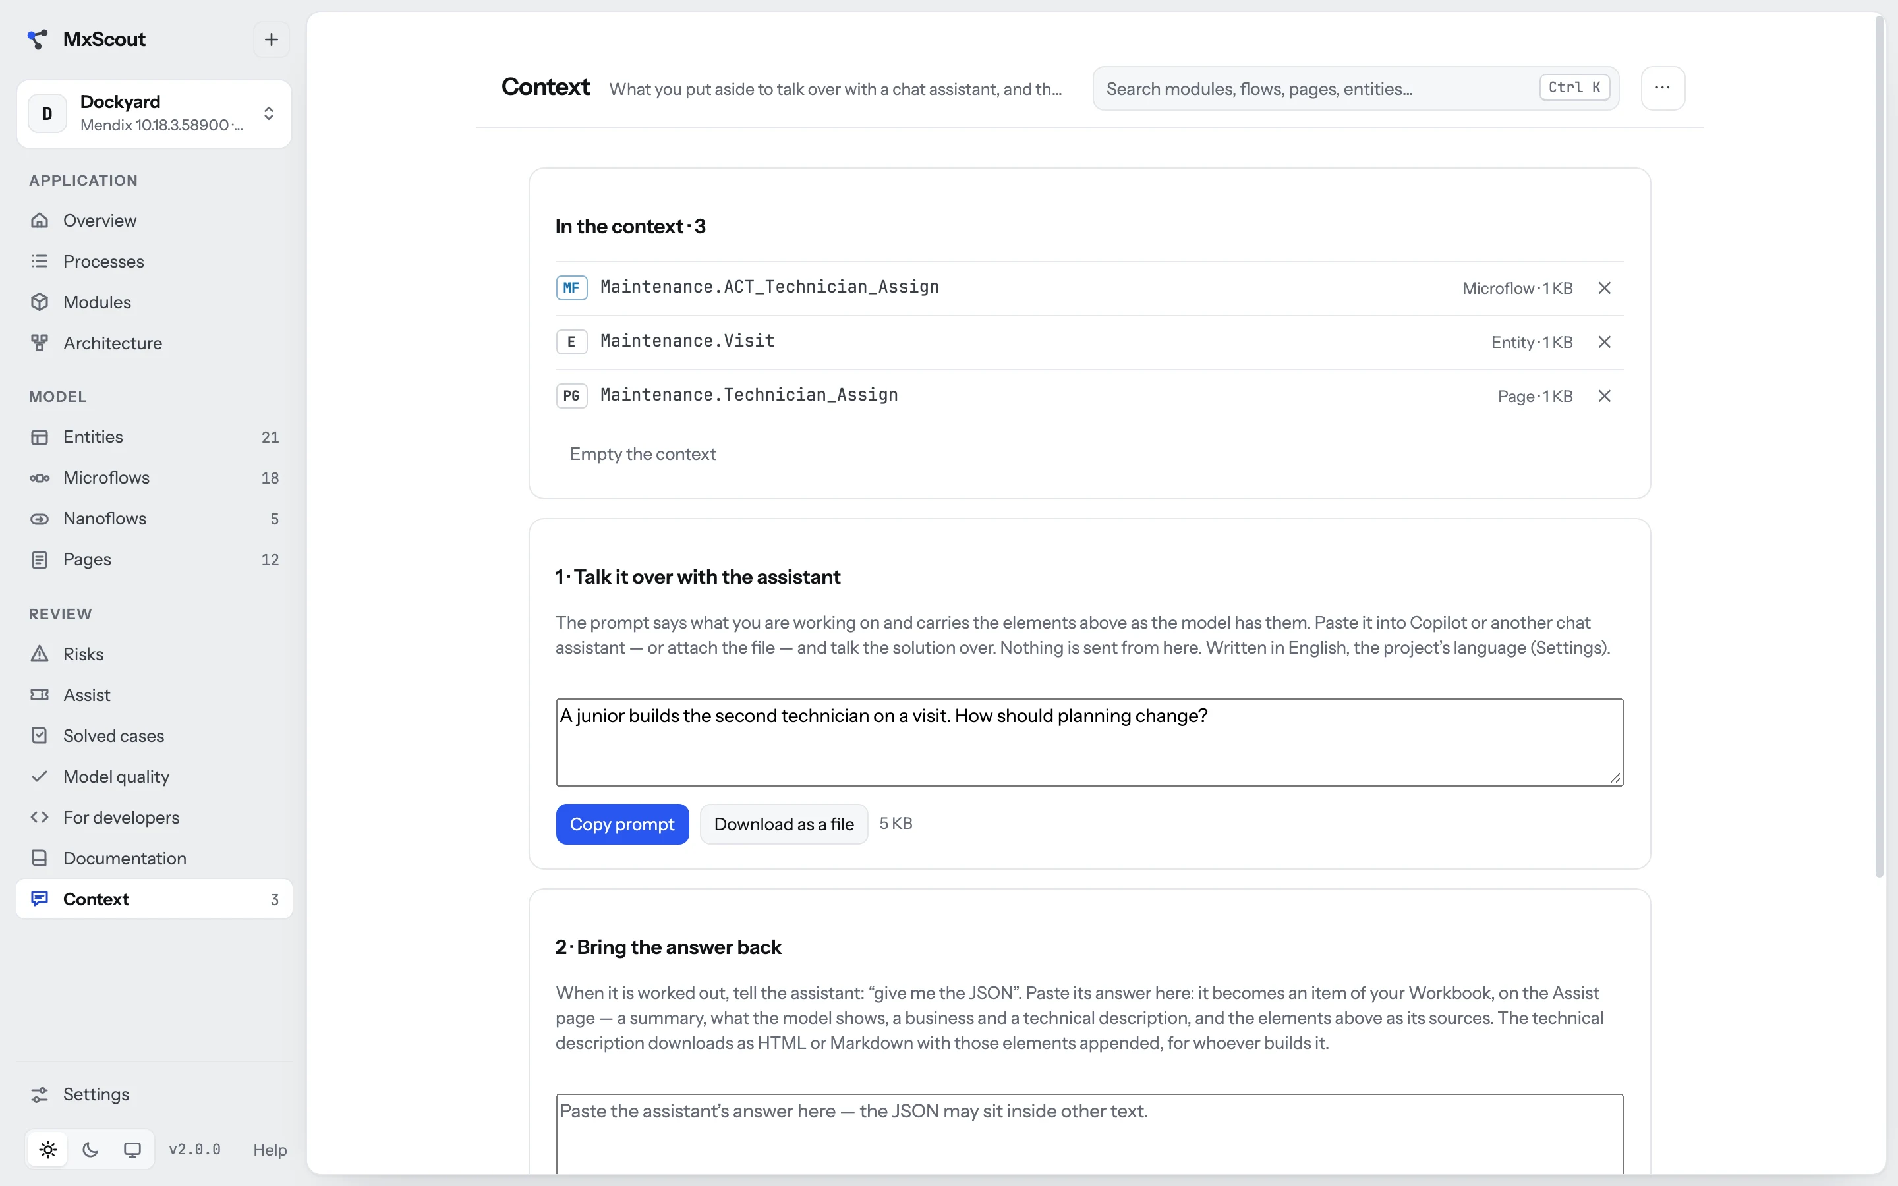Click the paste assistant's answer textarea
Screen dimensions: 1898x1186
tap(1089, 1133)
